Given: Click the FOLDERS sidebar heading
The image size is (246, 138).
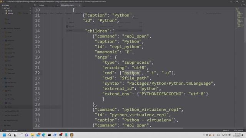Looking at the screenshot, I should tap(5, 5).
